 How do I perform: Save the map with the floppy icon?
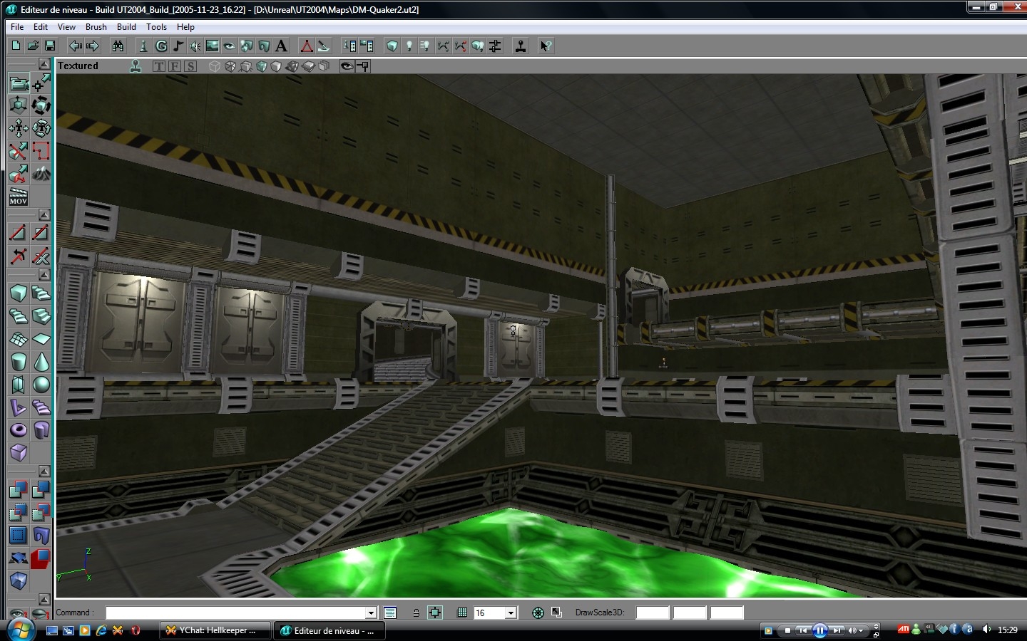50,46
